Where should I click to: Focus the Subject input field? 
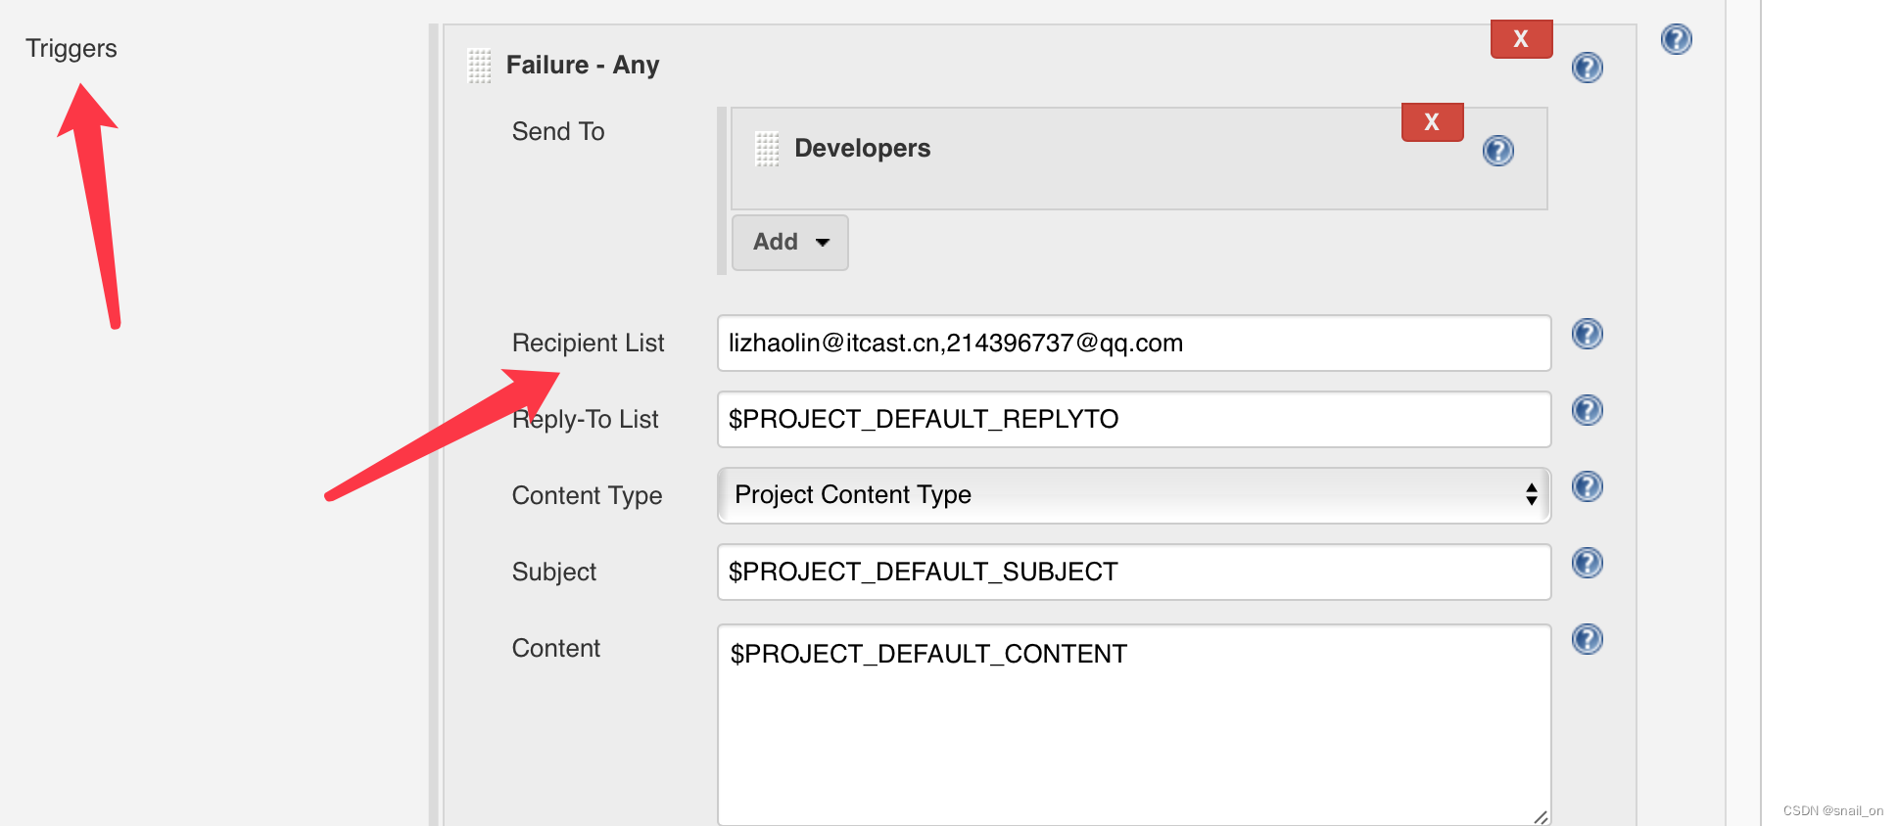coord(1134,572)
